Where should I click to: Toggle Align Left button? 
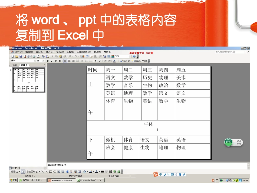coord(65,61)
